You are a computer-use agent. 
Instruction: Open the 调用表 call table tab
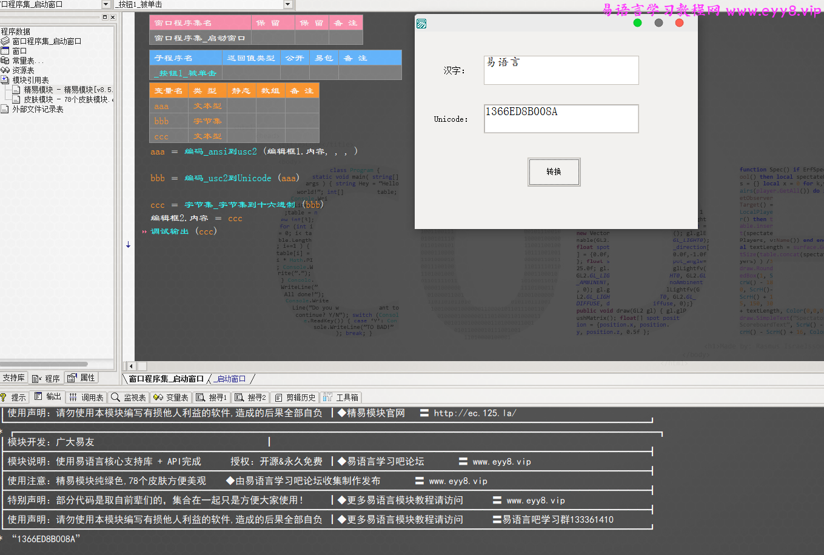[86, 397]
